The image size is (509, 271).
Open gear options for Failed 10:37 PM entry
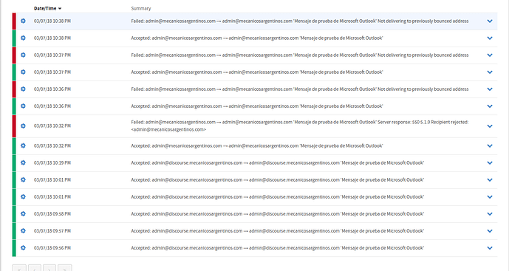tap(23, 55)
